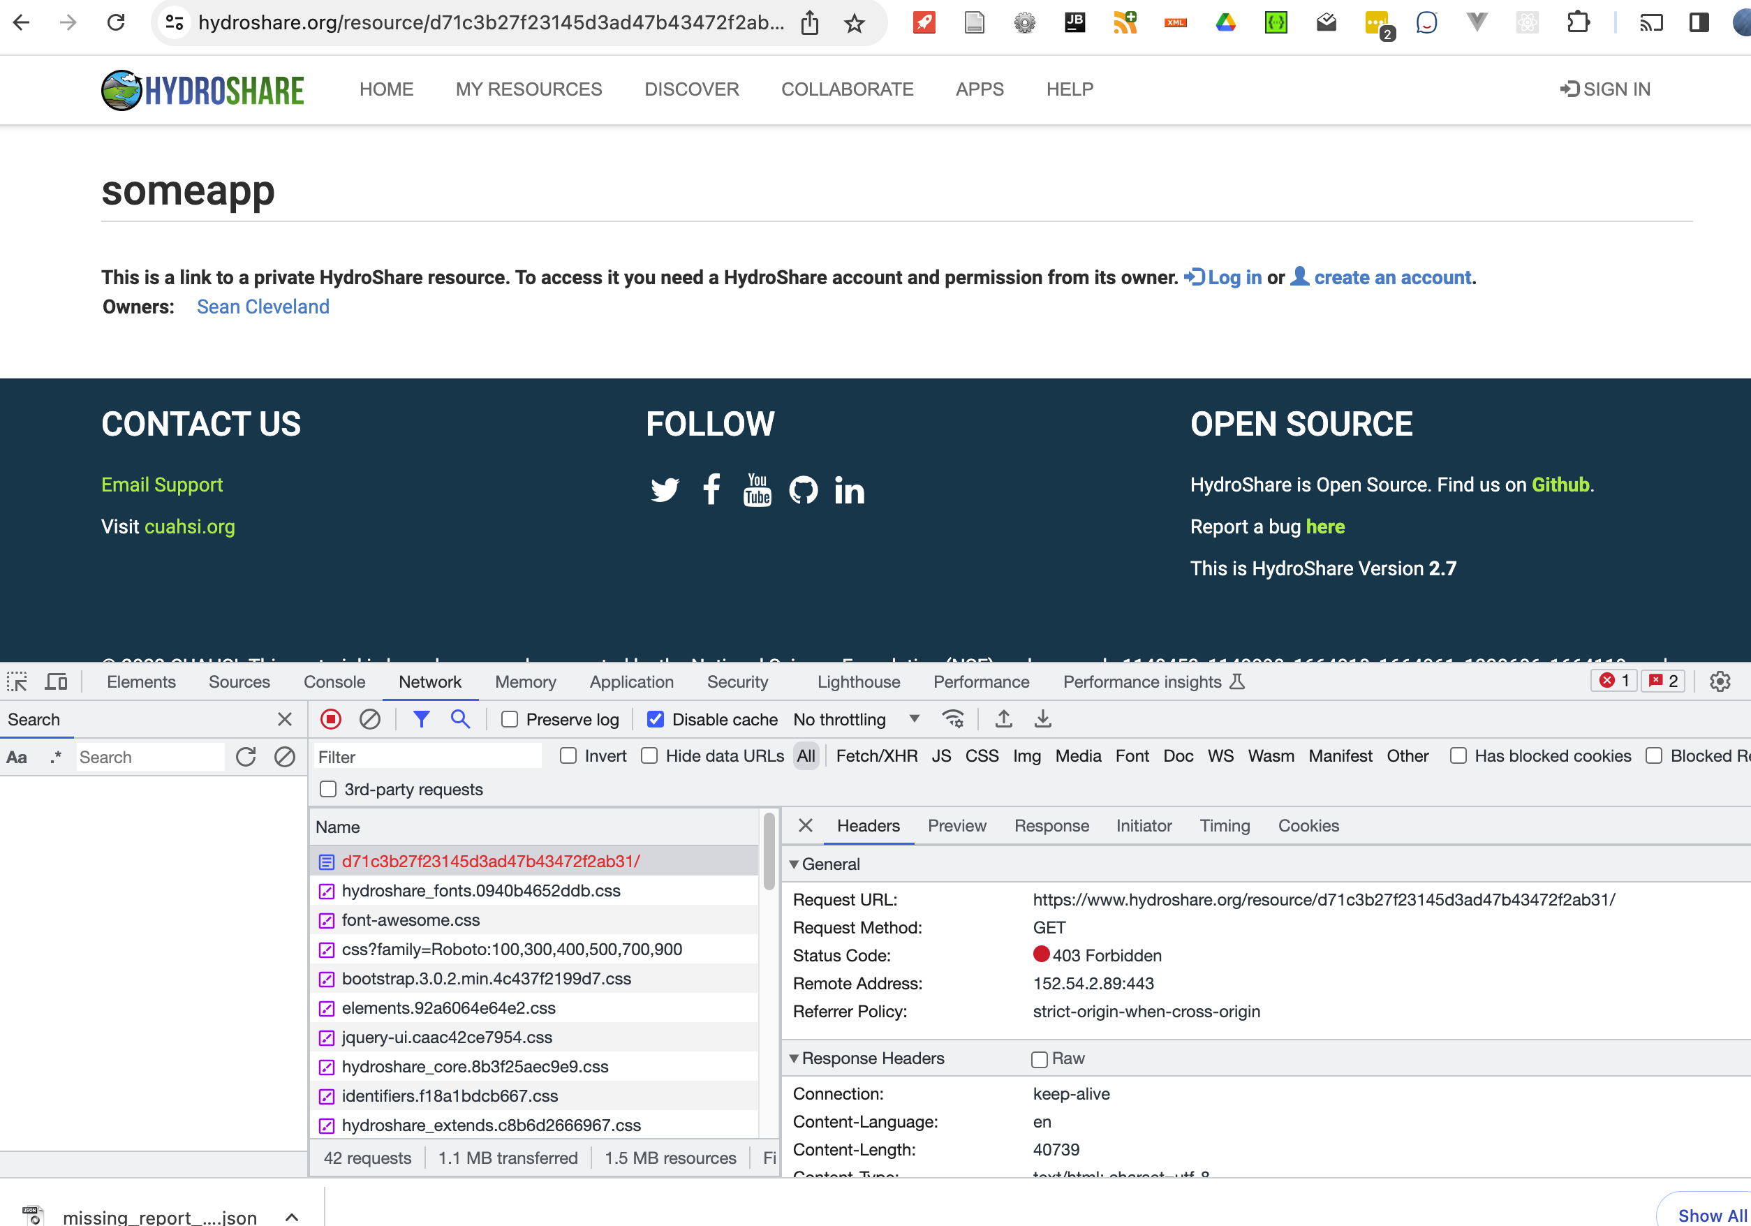Focus the network Filter input field

pyautogui.click(x=427, y=756)
